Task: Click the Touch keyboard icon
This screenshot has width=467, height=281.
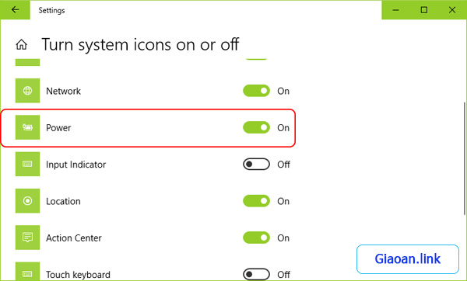Action: [x=27, y=272]
